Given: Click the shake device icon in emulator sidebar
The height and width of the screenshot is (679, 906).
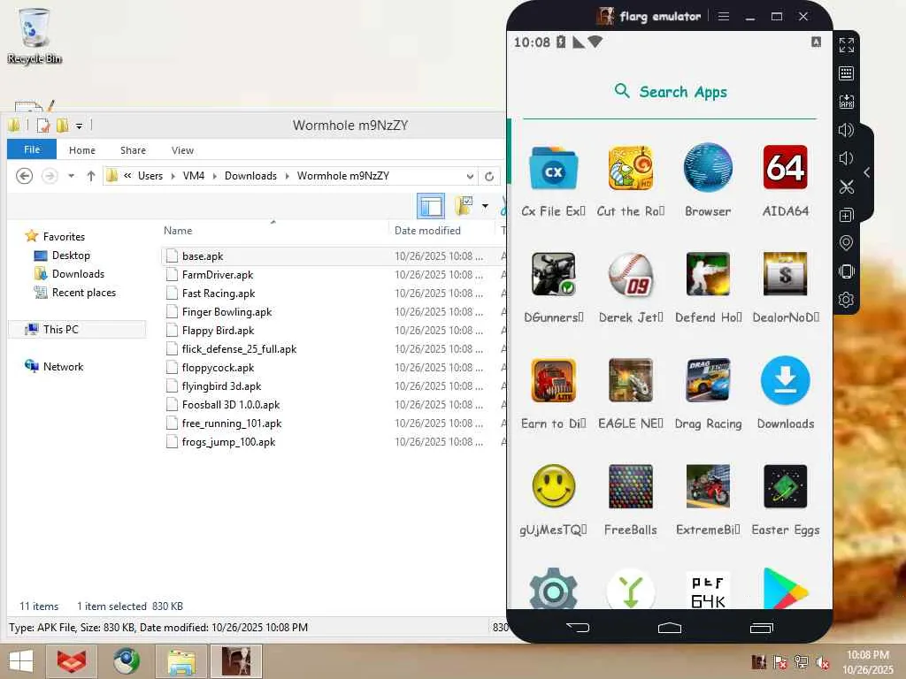Looking at the screenshot, I should click(x=847, y=271).
